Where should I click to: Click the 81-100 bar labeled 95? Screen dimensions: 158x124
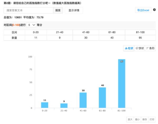pos(122,83)
